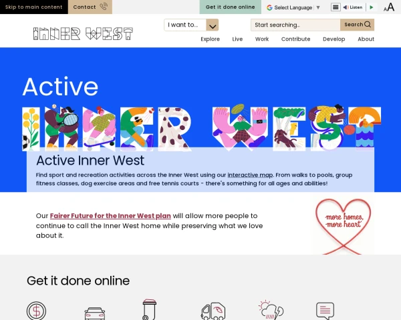
Task: Play the ReadSpeaker audio
Action: [x=372, y=7]
